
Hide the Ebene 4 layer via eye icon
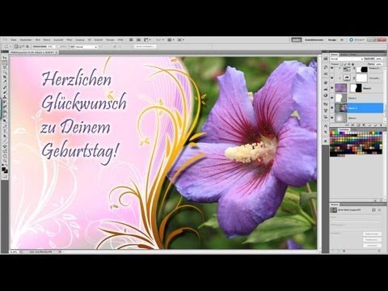pos(332,98)
